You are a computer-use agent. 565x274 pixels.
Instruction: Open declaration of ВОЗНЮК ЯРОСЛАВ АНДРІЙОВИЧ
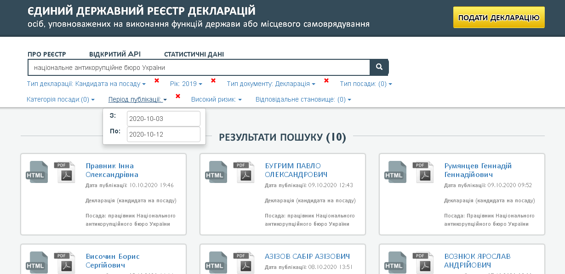click(x=477, y=261)
